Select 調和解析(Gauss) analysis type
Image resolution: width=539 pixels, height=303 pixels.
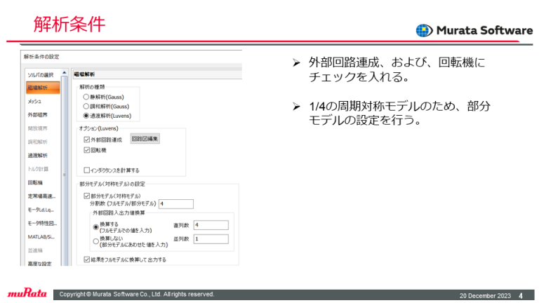[86, 106]
